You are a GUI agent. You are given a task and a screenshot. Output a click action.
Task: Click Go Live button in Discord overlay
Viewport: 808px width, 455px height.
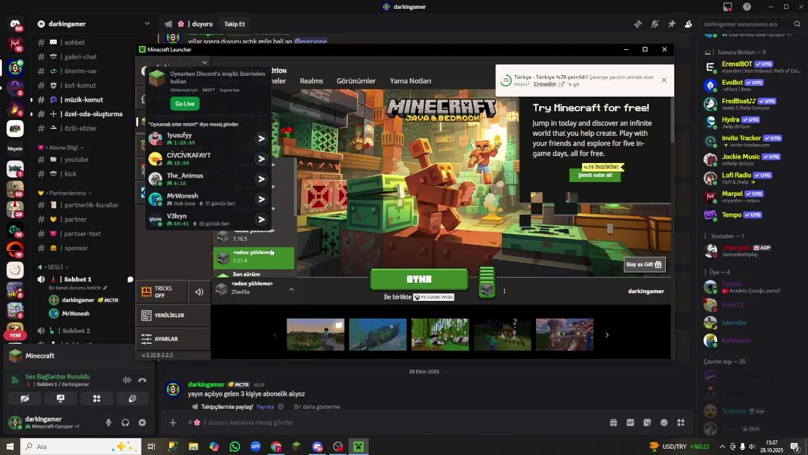pos(185,104)
